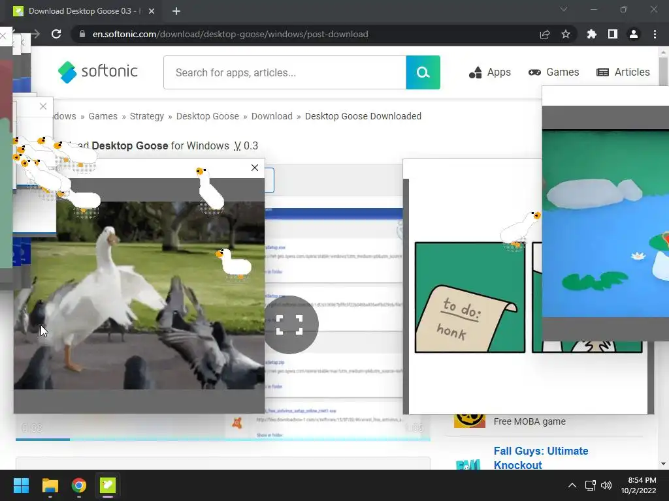Viewport: 669px width, 501px height.
Task: Open a new tab with the plus button
Action: [x=176, y=11]
